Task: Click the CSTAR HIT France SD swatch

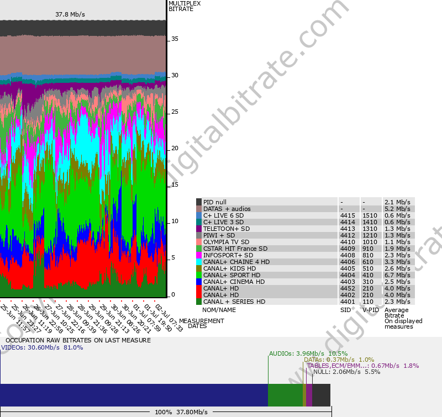Action: [199, 249]
